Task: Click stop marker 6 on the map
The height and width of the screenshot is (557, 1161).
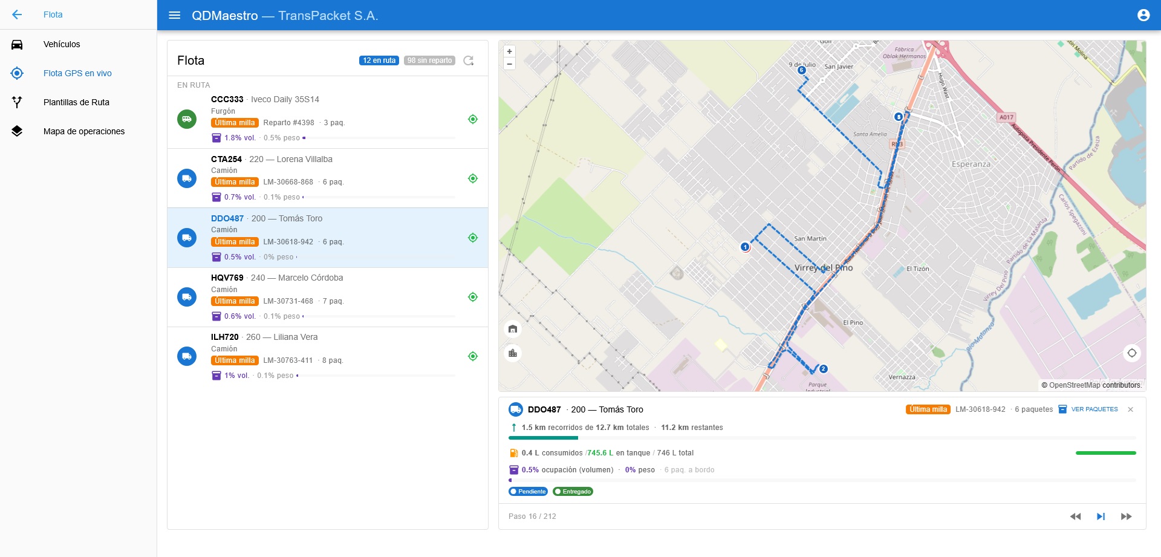Action: pos(802,70)
